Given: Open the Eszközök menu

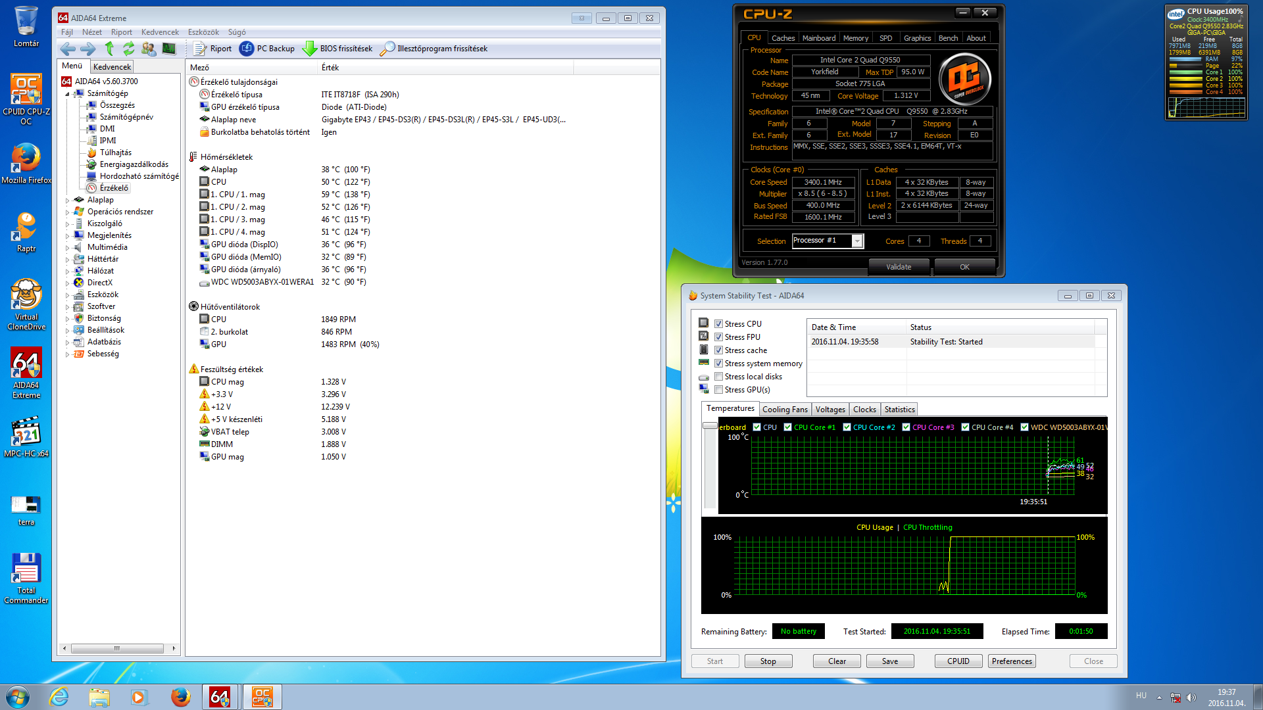Looking at the screenshot, I should click(x=203, y=32).
